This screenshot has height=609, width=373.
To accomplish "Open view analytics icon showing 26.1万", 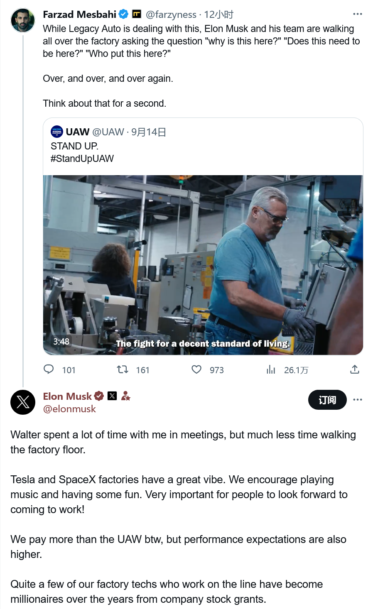I will 271,369.
